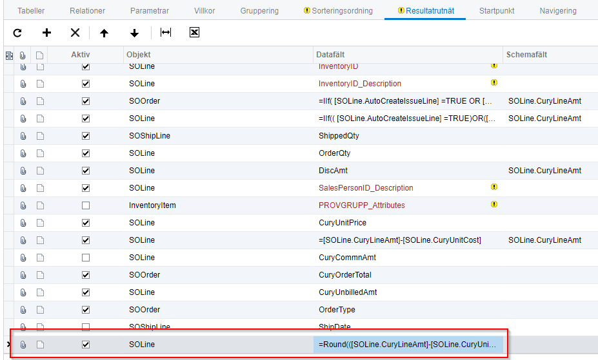Image resolution: width=598 pixels, height=360 pixels.
Task: Click the warning icon beside InventoryID_Description
Action: pyautogui.click(x=494, y=83)
